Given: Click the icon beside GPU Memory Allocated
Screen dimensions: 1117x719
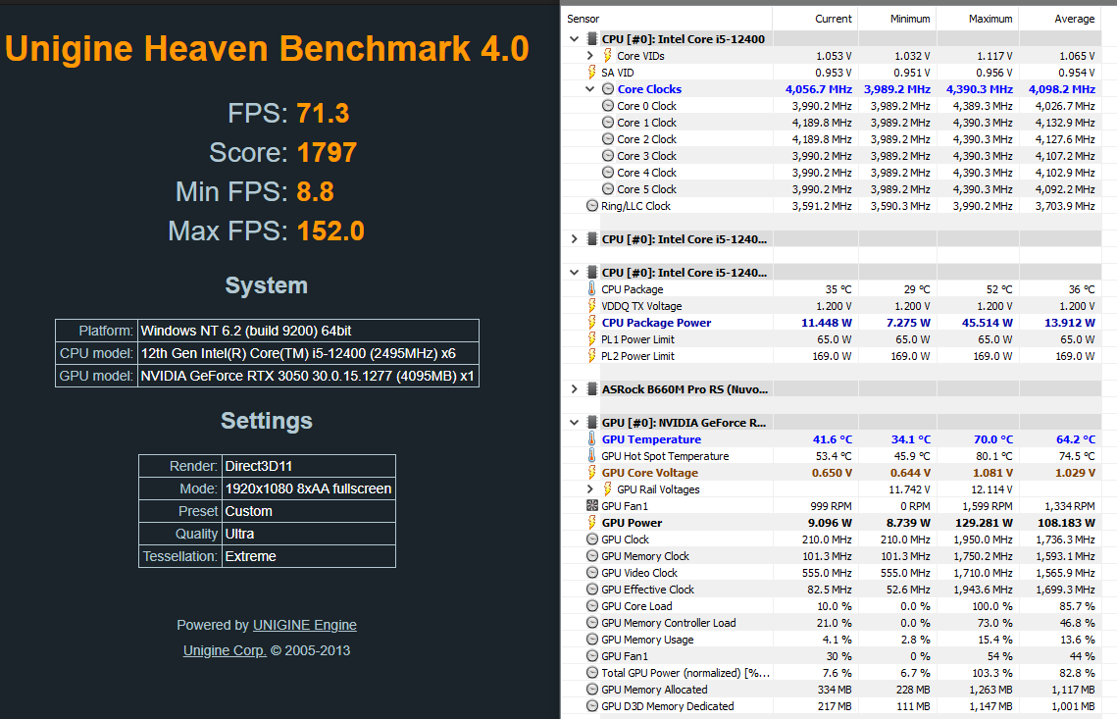Looking at the screenshot, I should [x=592, y=689].
